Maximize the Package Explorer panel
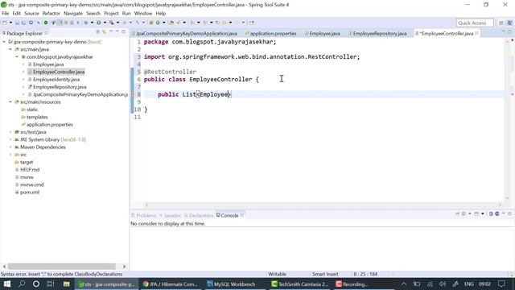This screenshot has width=515, height=290. pyautogui.click(x=123, y=32)
